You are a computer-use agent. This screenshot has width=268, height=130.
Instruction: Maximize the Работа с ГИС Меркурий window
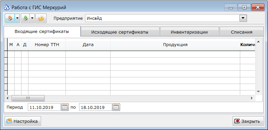tap(245, 8)
